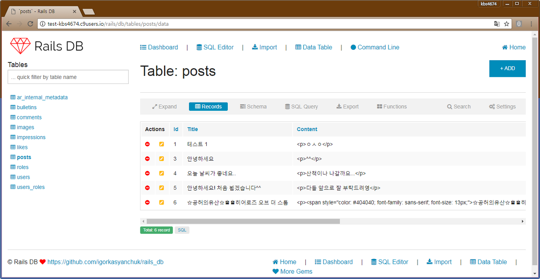The width and height of the screenshot is (540, 279).
Task: Open Command Line from the top navigation
Action: [375, 47]
